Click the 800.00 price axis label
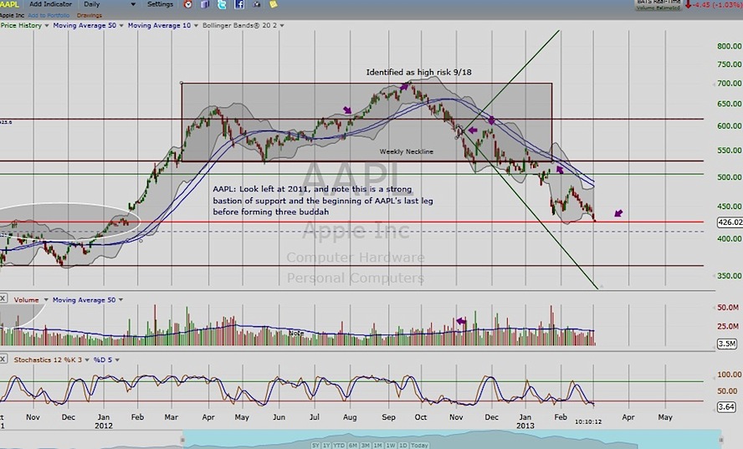The image size is (743, 449). 730,46
